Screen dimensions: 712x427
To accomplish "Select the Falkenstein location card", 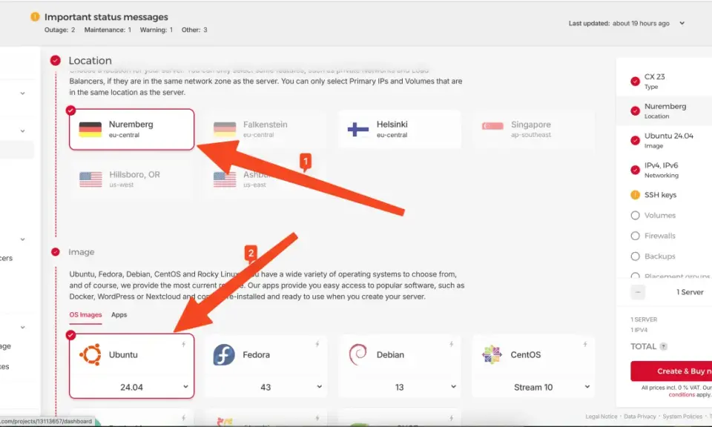I will pos(266,129).
